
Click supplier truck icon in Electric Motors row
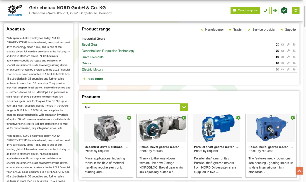(294, 69)
